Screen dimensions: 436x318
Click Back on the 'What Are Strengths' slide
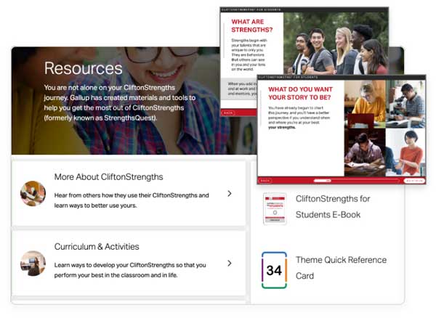click(x=228, y=113)
